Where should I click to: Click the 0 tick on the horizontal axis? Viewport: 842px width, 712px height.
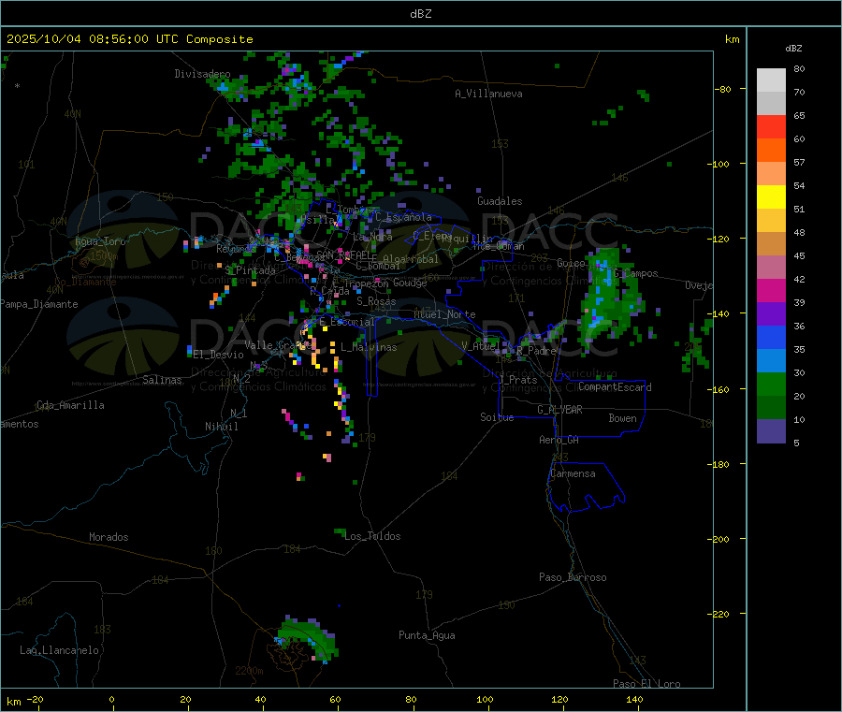point(111,699)
